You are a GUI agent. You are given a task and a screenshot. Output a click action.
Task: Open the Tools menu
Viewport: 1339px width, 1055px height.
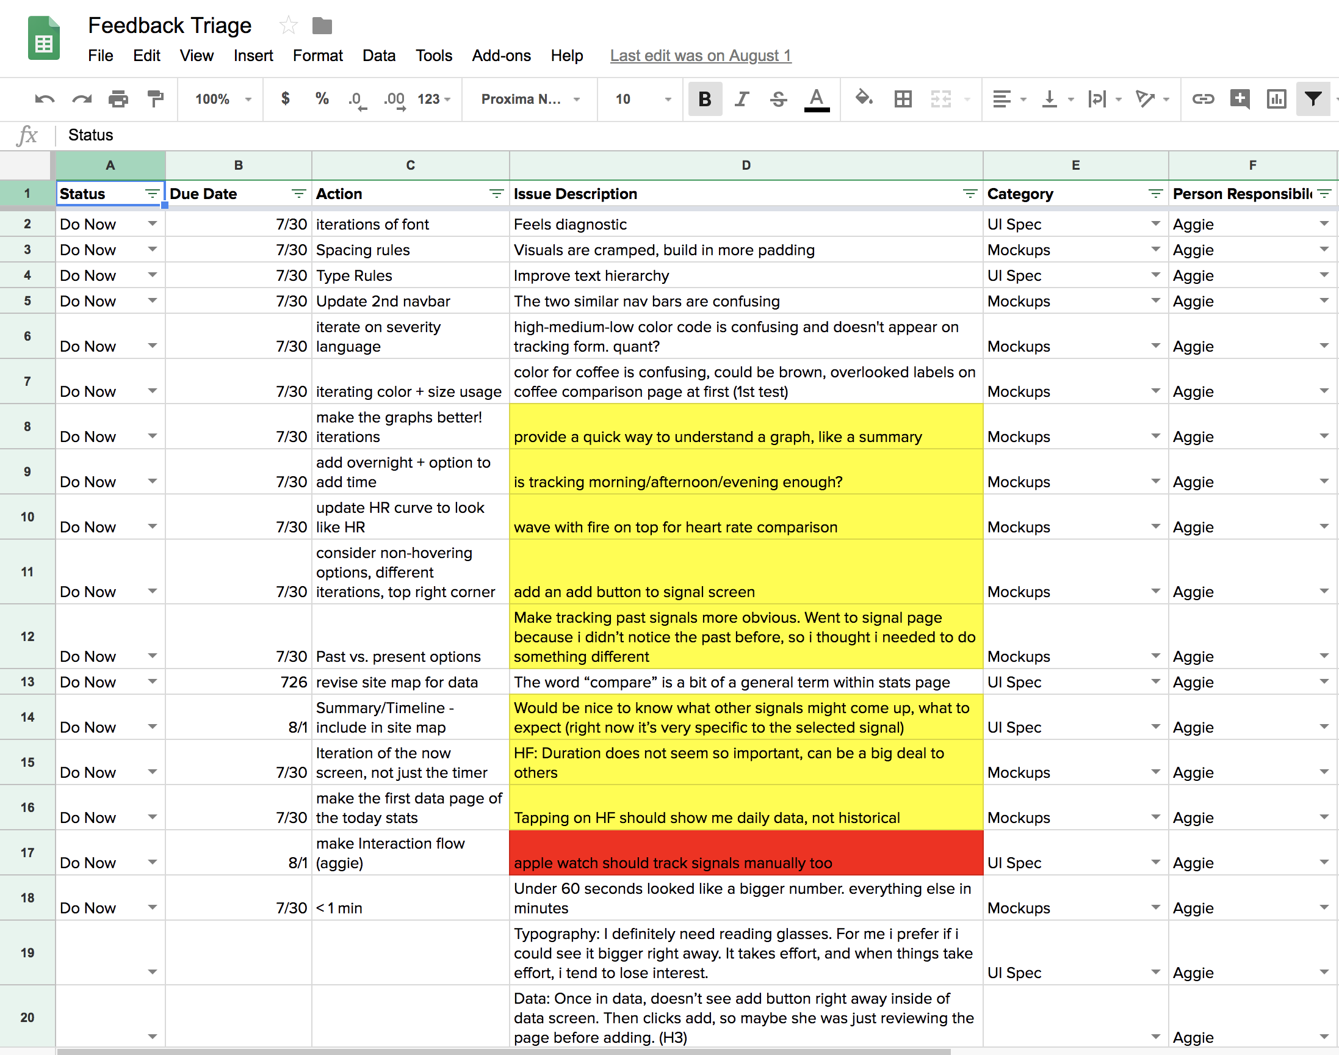pos(433,56)
